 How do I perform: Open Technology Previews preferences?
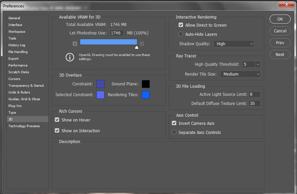point(27,126)
